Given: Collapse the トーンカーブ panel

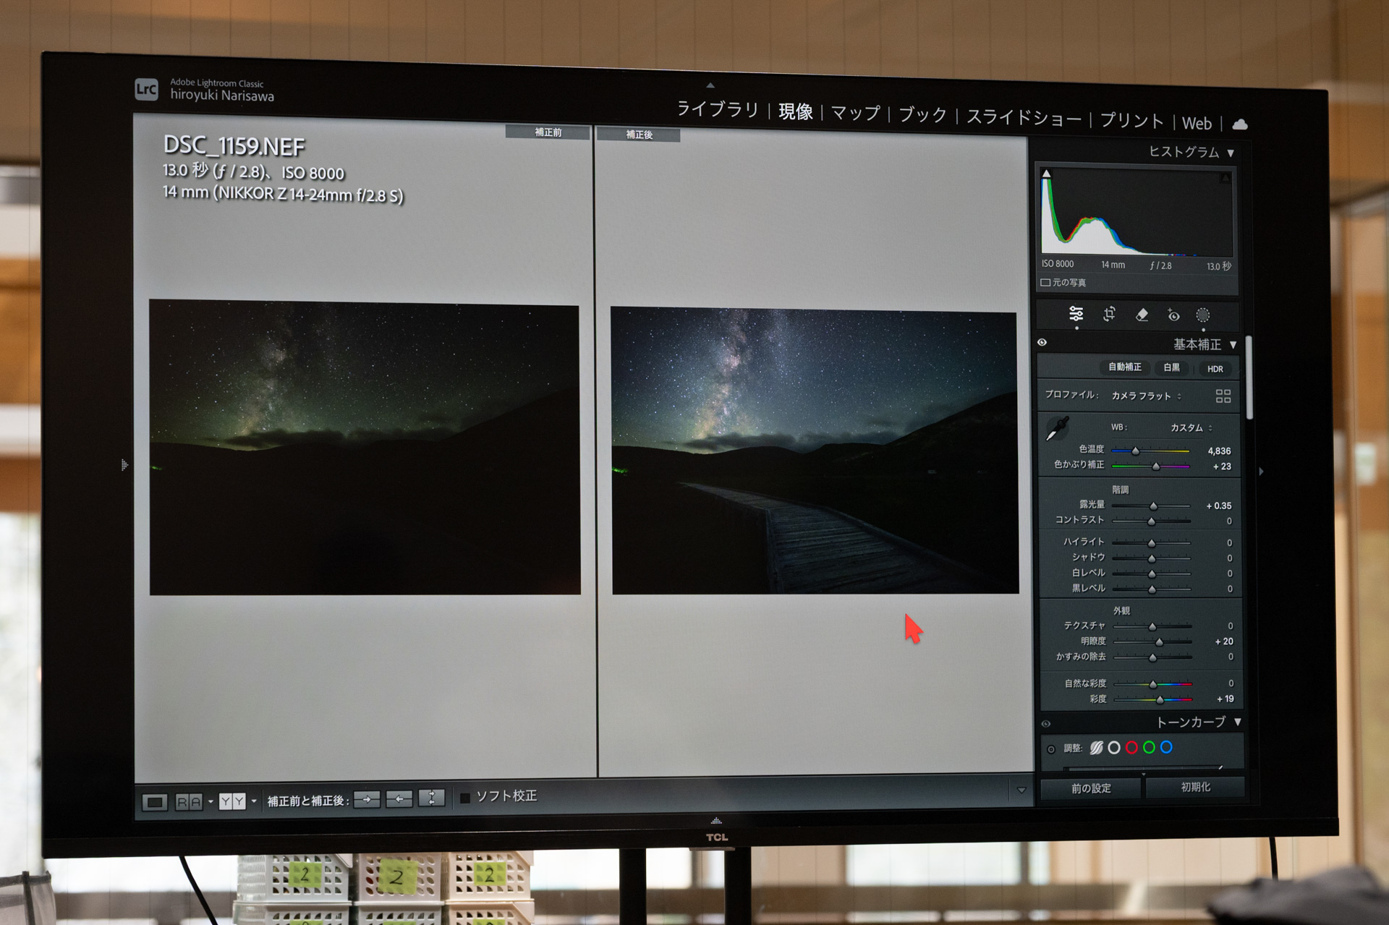Looking at the screenshot, I should (1237, 722).
